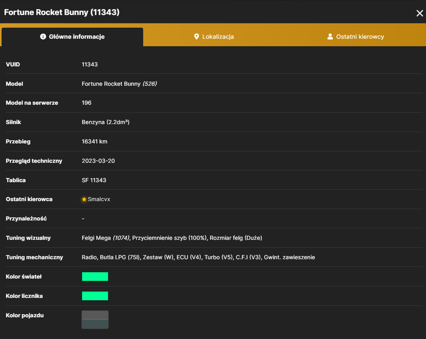The height and width of the screenshot is (339, 426).
Task: Select the Główne informacje tab
Action: [72, 37]
